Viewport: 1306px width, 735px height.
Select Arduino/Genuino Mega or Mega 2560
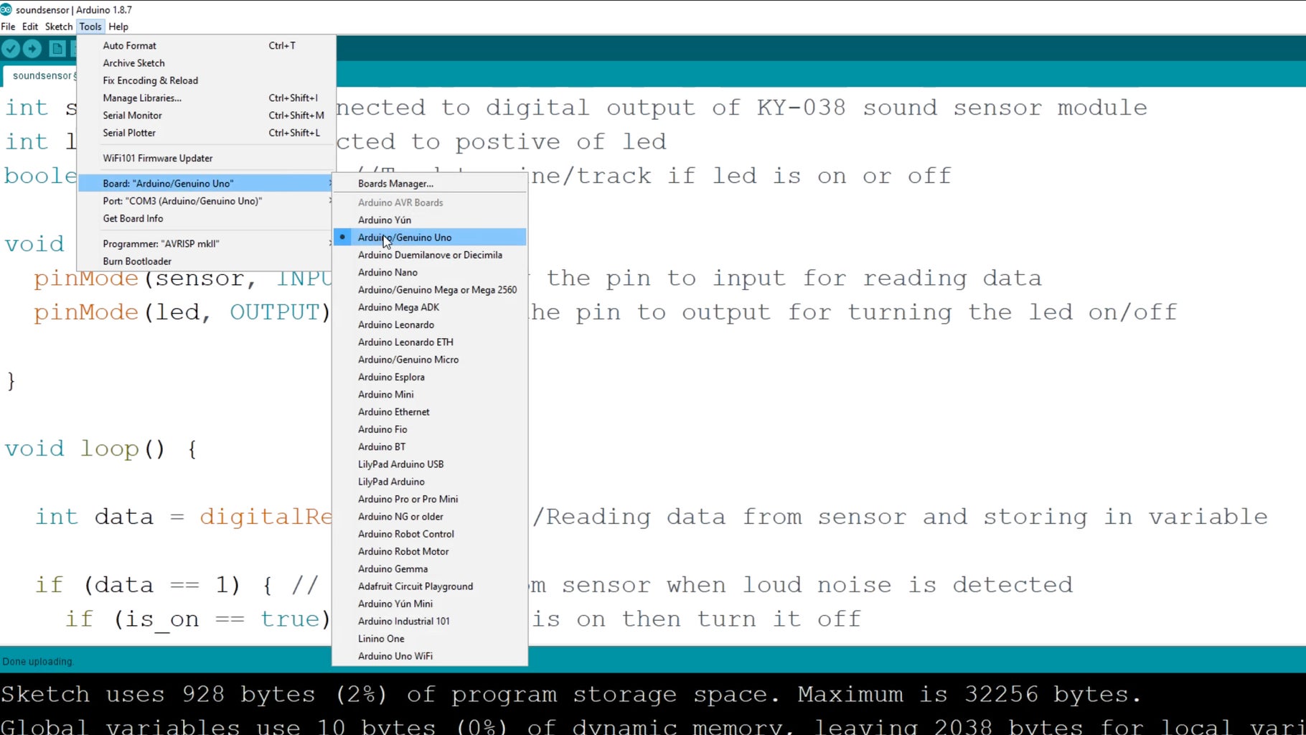coord(430,290)
